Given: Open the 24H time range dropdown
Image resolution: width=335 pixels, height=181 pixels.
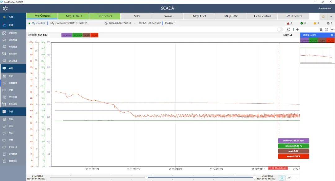Looking at the screenshot, I should click(x=293, y=178).
